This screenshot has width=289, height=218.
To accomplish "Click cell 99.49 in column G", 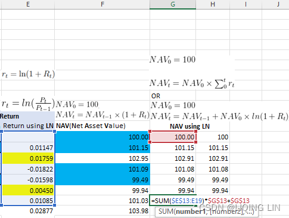I will (x=173, y=180).
